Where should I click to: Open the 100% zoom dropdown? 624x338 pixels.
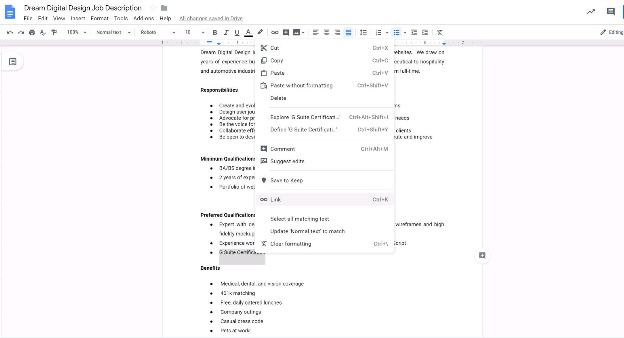76,32
